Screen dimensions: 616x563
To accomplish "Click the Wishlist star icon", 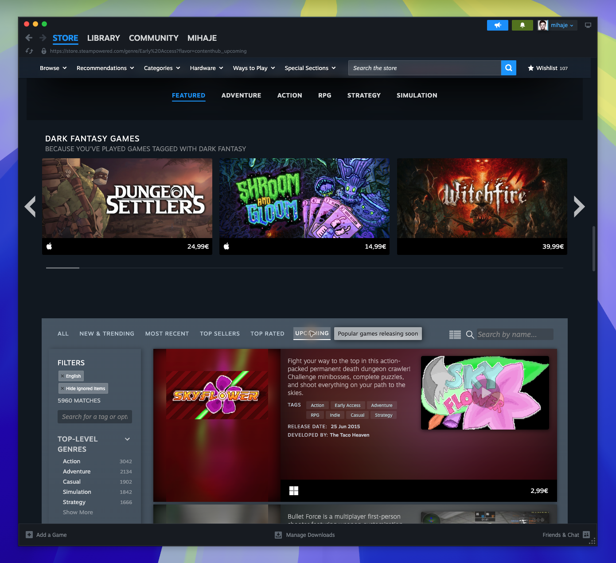I will (x=531, y=68).
